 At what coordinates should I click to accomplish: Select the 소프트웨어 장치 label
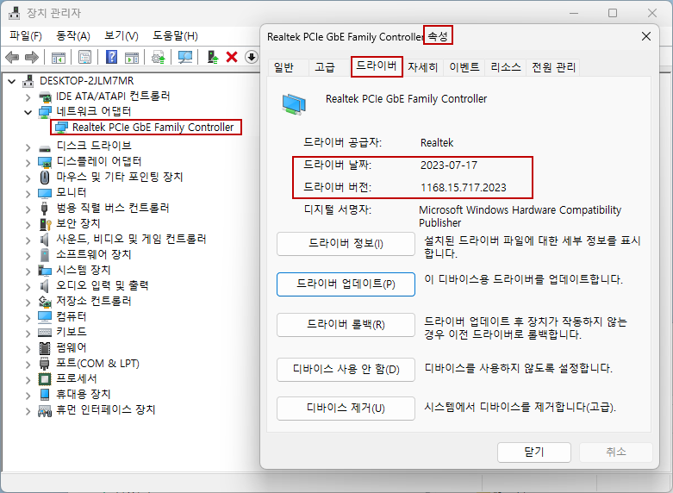tap(94, 254)
